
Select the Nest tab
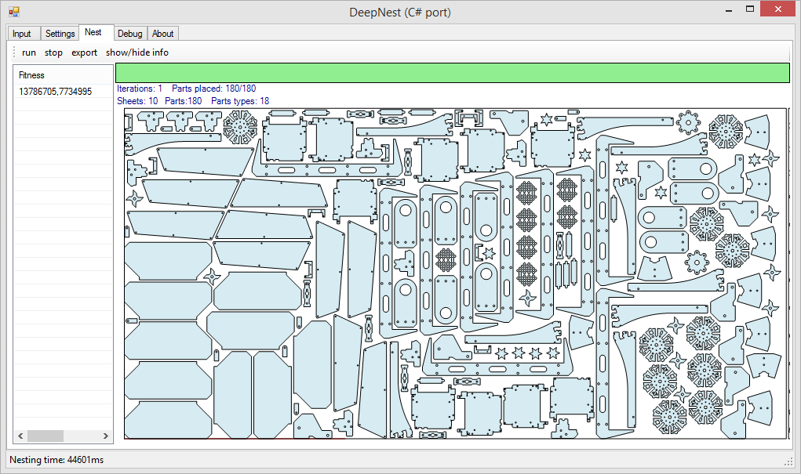tap(93, 32)
